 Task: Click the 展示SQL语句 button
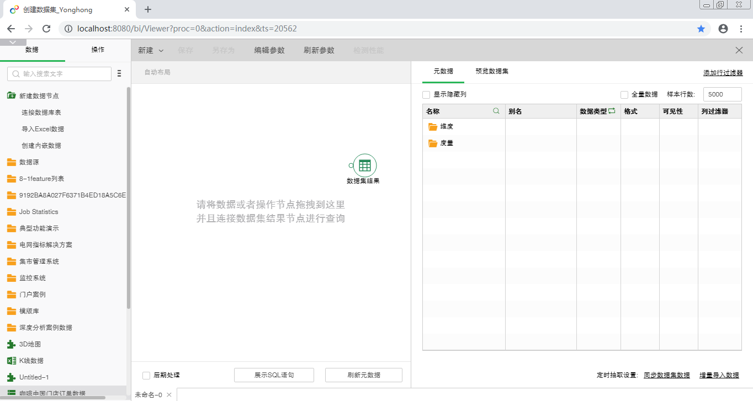coord(274,375)
